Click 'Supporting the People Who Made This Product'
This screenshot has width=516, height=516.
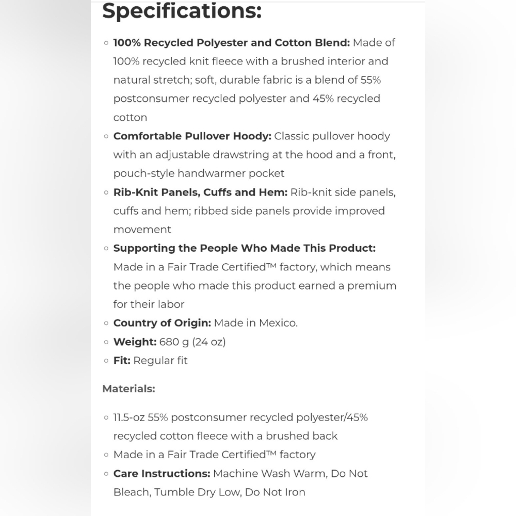point(244,248)
